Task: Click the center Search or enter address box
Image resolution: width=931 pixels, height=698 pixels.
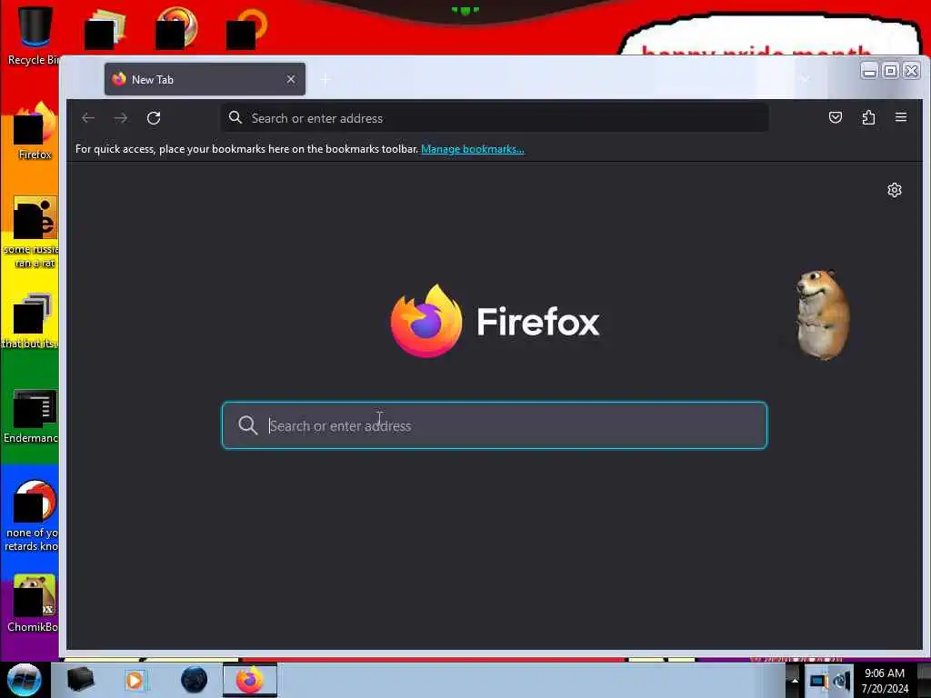Action: pyautogui.click(x=495, y=425)
